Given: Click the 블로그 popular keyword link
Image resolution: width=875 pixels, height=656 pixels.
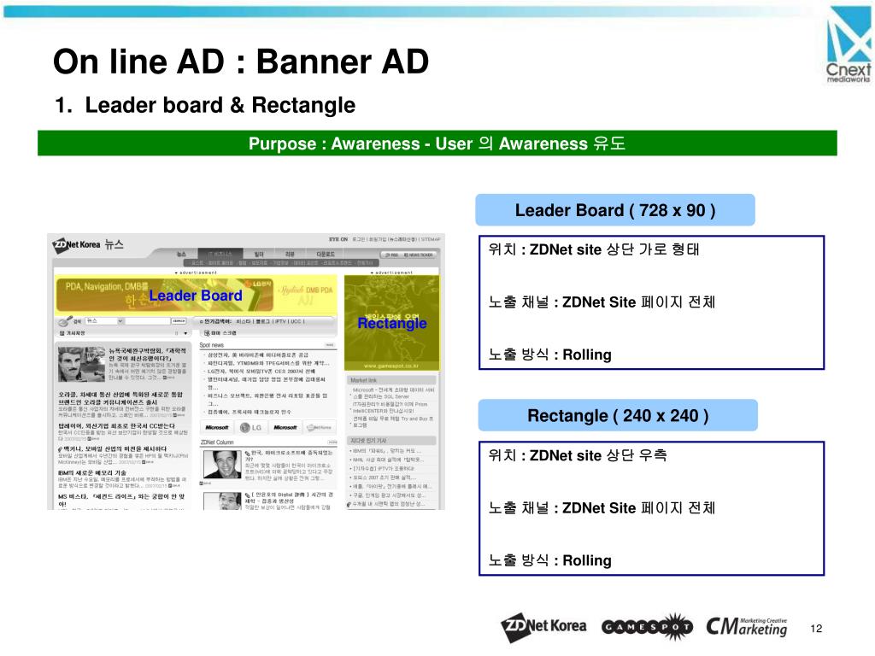Looking at the screenshot, I should (x=262, y=321).
